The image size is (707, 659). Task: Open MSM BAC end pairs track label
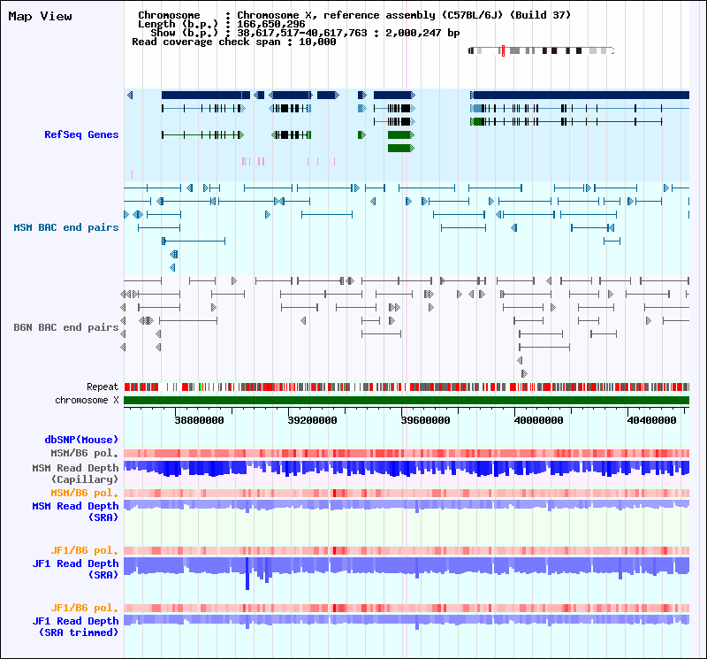click(x=65, y=227)
